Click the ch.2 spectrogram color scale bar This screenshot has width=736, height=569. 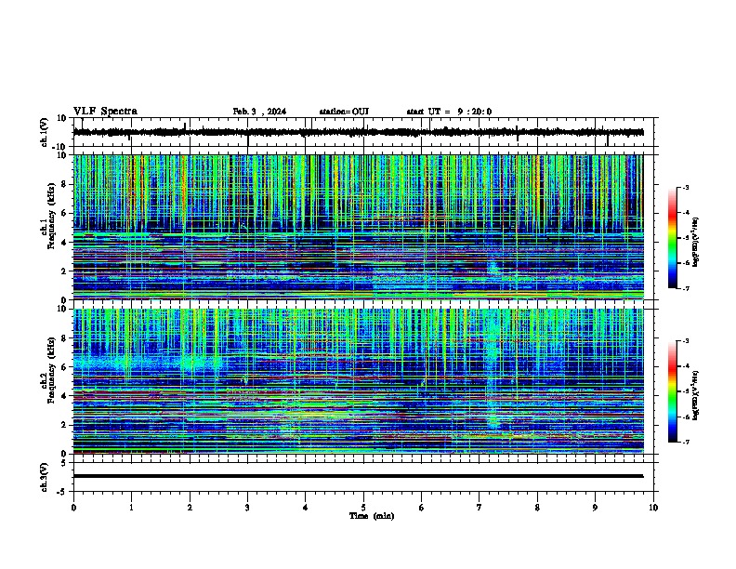coord(673,391)
